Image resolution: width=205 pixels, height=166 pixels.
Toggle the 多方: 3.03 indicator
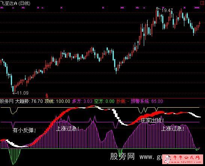pyautogui.click(x=82, y=101)
